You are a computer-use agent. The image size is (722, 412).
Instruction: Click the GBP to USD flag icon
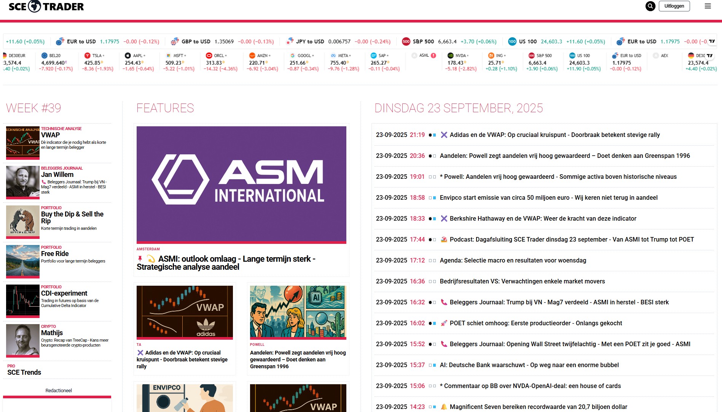coord(175,41)
